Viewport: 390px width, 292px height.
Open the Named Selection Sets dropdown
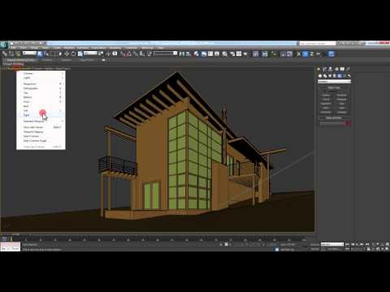coord(166,54)
